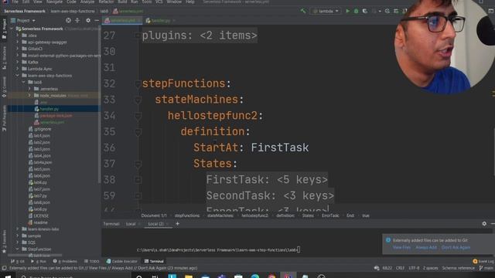Open Structure tool window from left stripe

4,58
